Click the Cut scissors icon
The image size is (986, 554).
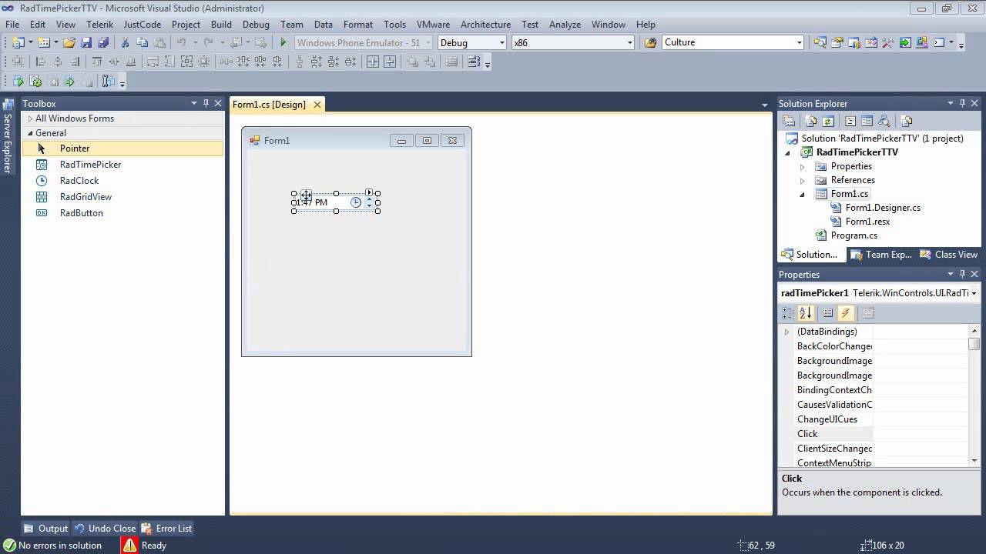click(x=125, y=43)
